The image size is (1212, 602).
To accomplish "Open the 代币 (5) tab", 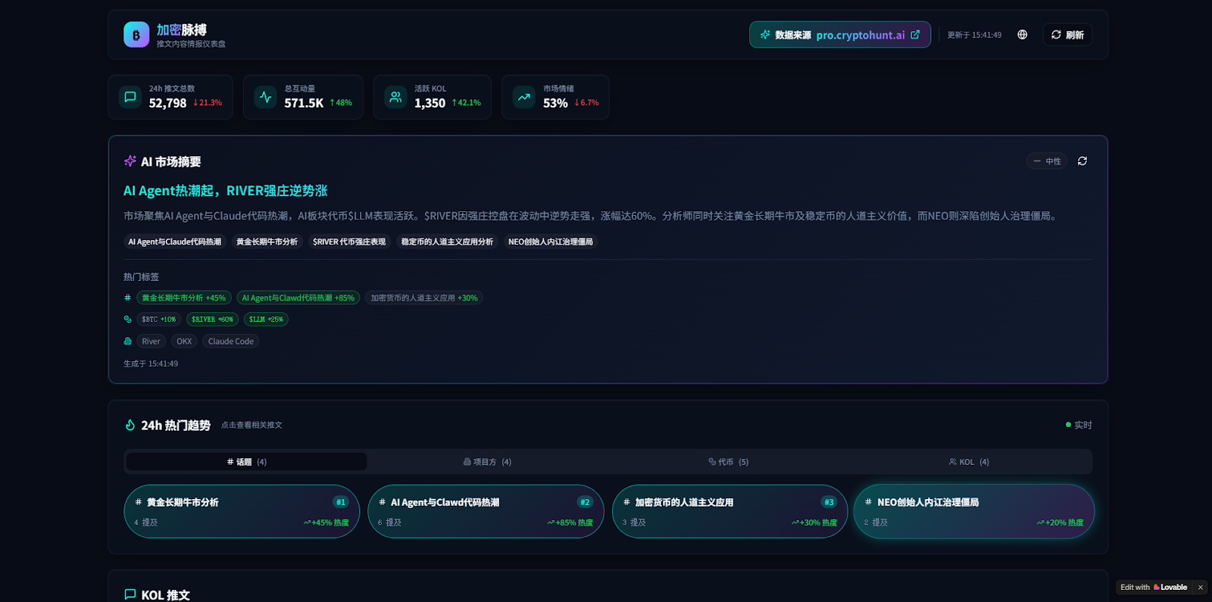I will coord(728,462).
